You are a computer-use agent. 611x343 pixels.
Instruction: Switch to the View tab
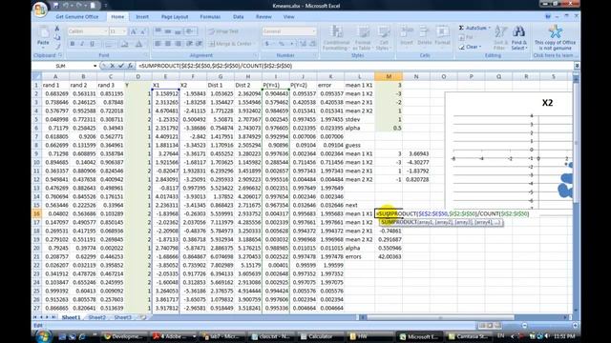tap(288, 17)
